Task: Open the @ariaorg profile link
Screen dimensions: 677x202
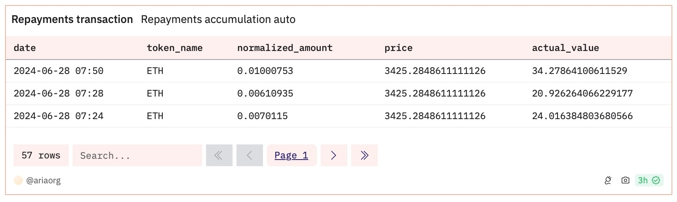Action: click(x=43, y=181)
